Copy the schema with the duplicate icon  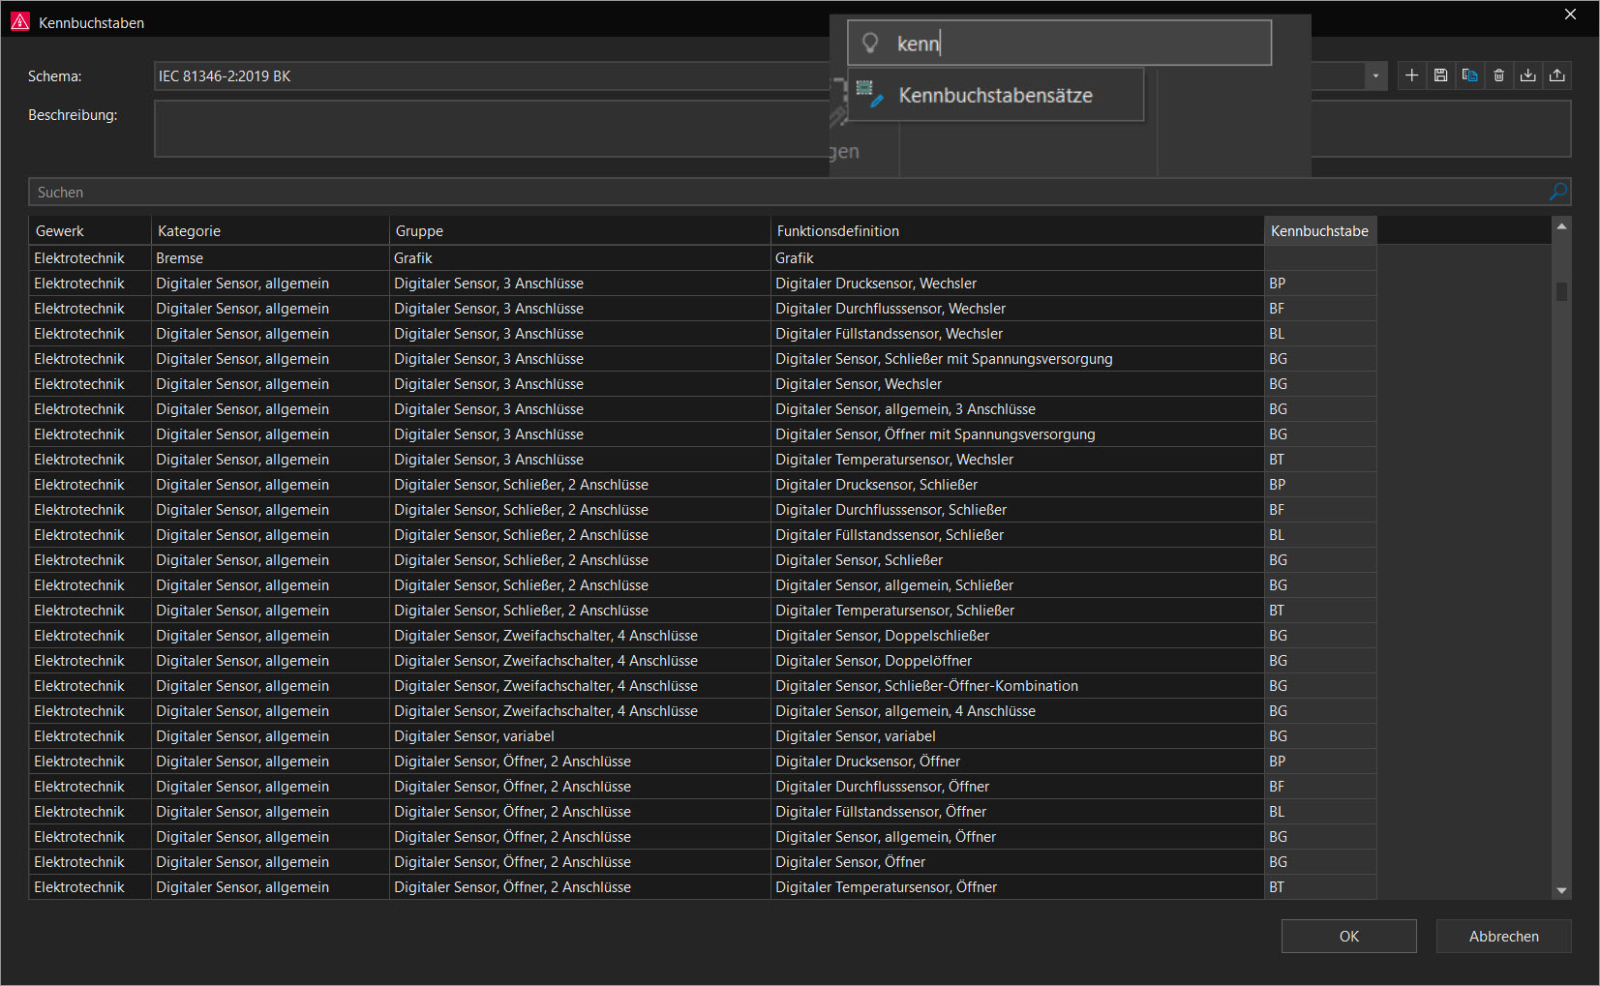[1470, 75]
